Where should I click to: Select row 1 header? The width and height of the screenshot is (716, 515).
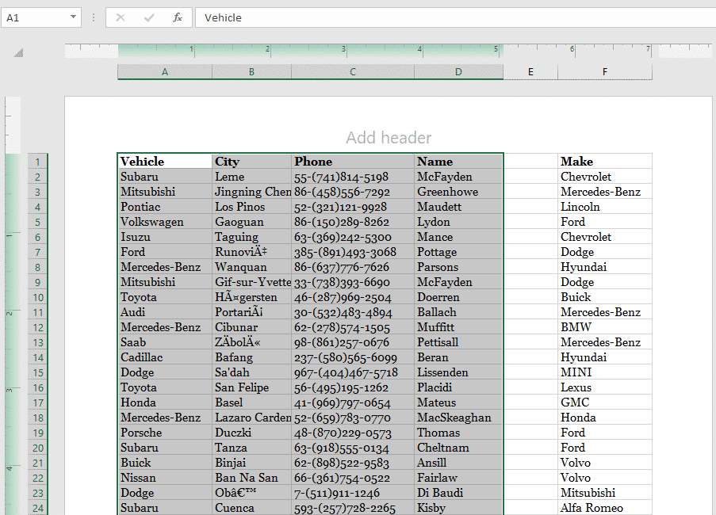tap(38, 162)
